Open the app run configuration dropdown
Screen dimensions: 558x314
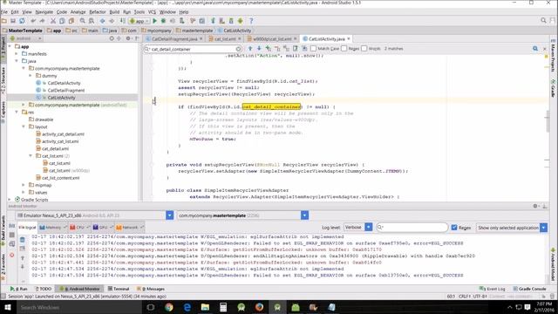[139, 21]
